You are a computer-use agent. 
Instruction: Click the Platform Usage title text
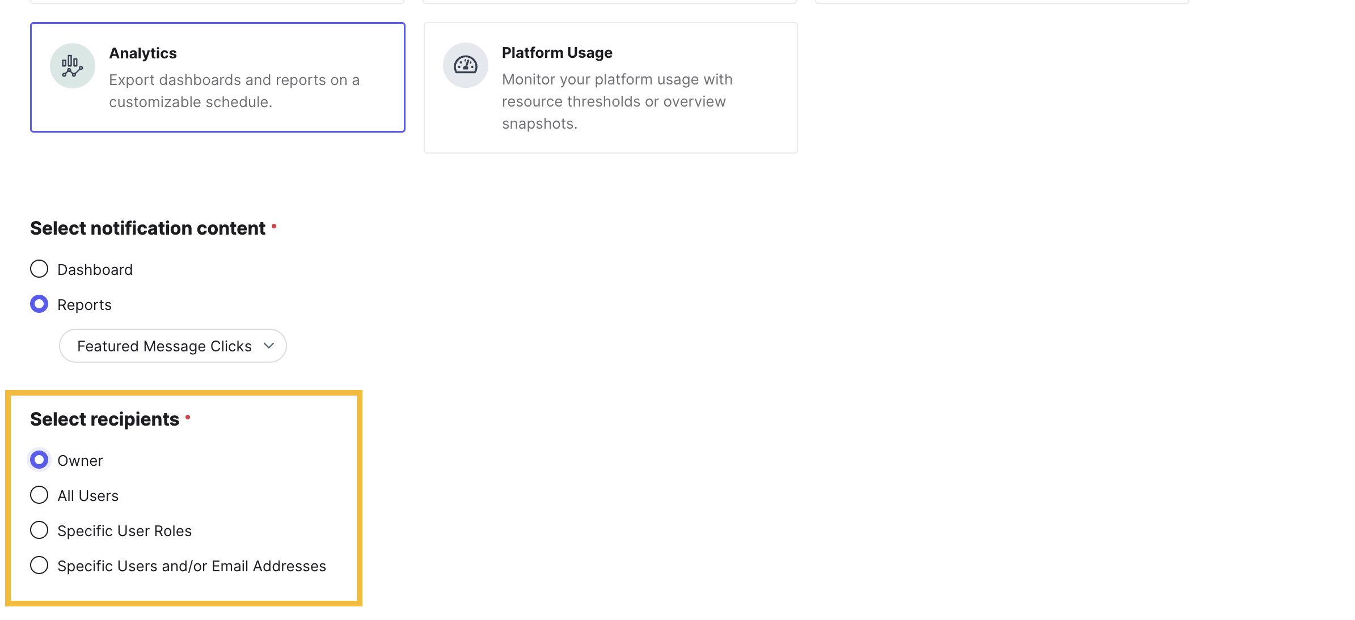556,53
